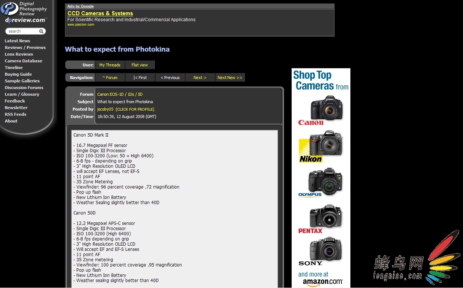Open the Camera Database

[x=23, y=61]
